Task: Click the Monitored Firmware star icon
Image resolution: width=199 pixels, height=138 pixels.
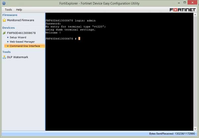Action: (4, 20)
